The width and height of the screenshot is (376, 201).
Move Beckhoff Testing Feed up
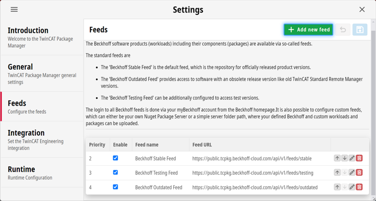pyautogui.click(x=337, y=173)
